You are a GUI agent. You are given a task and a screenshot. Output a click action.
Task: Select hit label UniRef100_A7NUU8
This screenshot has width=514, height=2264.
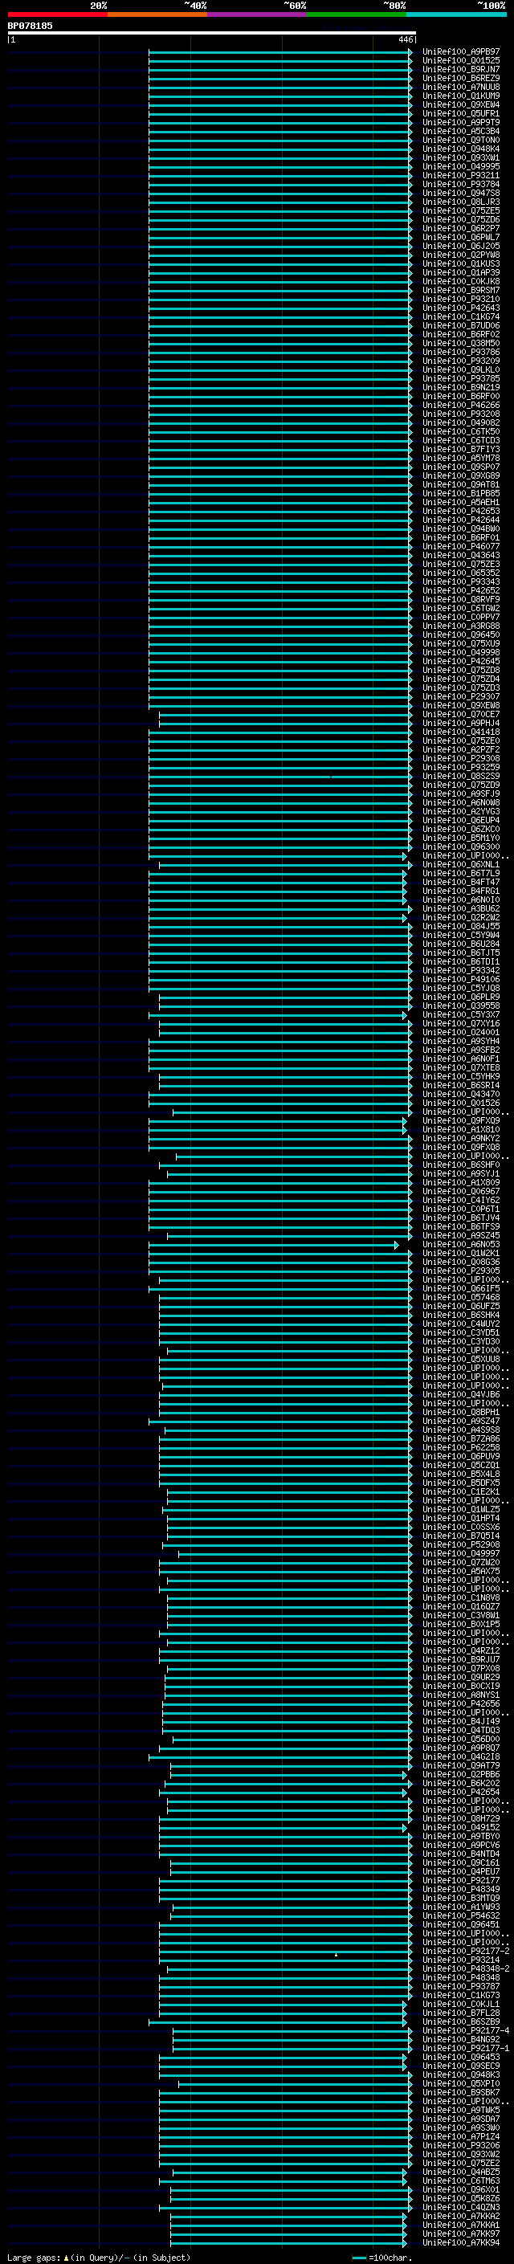[x=460, y=87]
